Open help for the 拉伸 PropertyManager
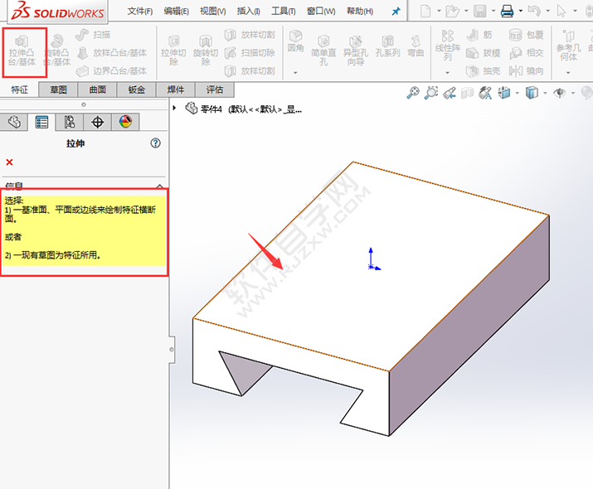 pyautogui.click(x=155, y=143)
